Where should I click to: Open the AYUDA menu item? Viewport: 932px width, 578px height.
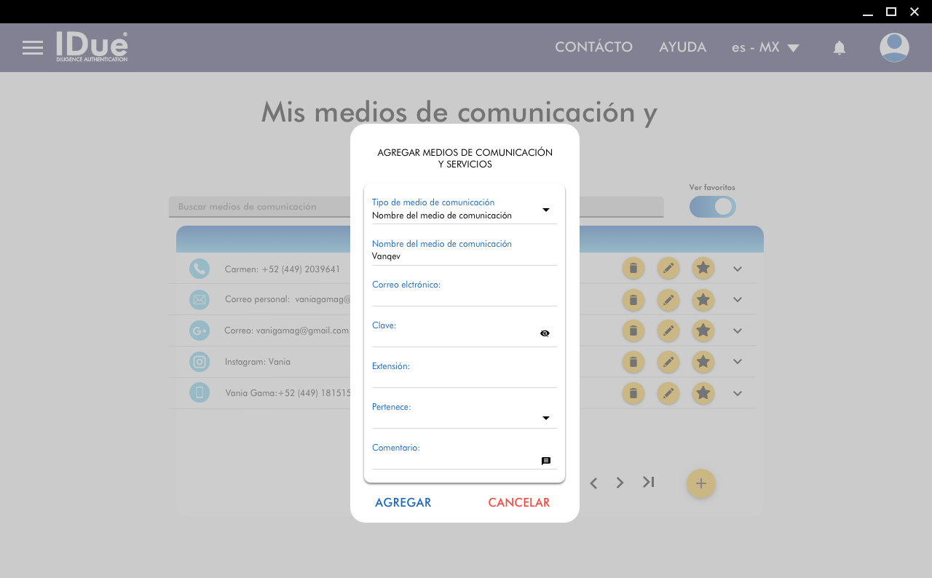pyautogui.click(x=682, y=47)
